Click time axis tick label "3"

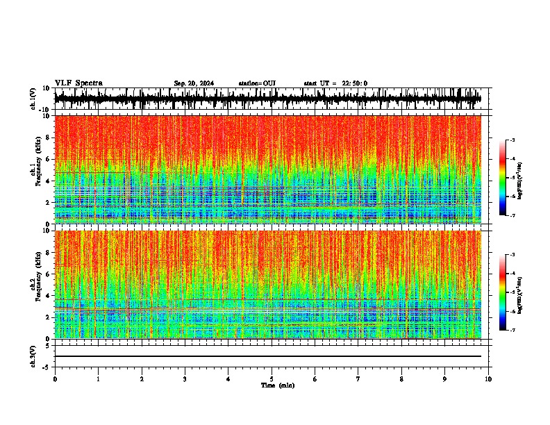click(185, 379)
